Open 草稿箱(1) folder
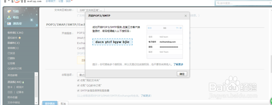The width and height of the screenshot is (272, 105). tap(13, 48)
